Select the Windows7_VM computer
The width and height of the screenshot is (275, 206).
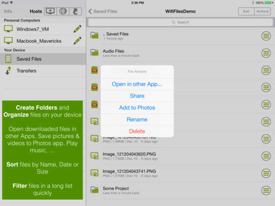pyautogui.click(x=43, y=29)
